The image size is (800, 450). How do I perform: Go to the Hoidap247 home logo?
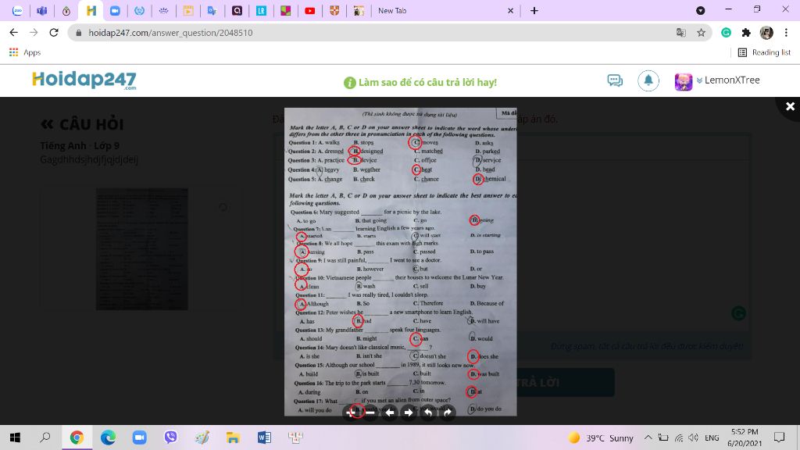coord(84,80)
